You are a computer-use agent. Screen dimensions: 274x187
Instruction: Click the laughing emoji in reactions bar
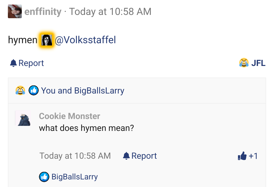[x=20, y=90]
